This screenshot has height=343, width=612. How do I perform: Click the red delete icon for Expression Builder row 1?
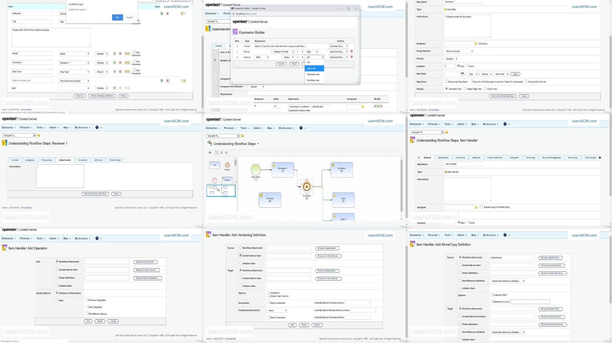click(352, 52)
